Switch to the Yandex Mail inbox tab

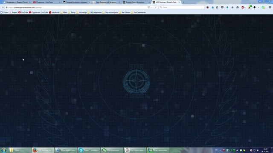coord(17,2)
